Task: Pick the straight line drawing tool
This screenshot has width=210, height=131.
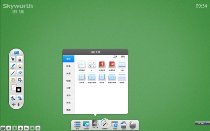Action: click(x=13, y=73)
